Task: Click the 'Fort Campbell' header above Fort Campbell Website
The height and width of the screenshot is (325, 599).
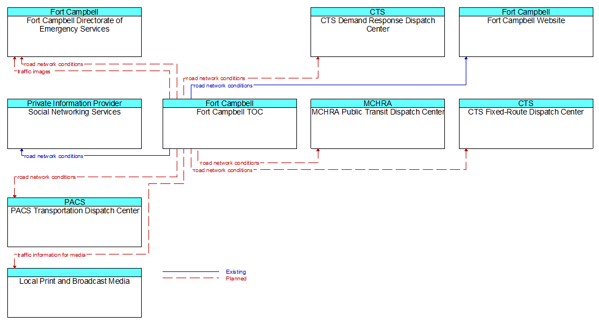Action: pos(526,12)
